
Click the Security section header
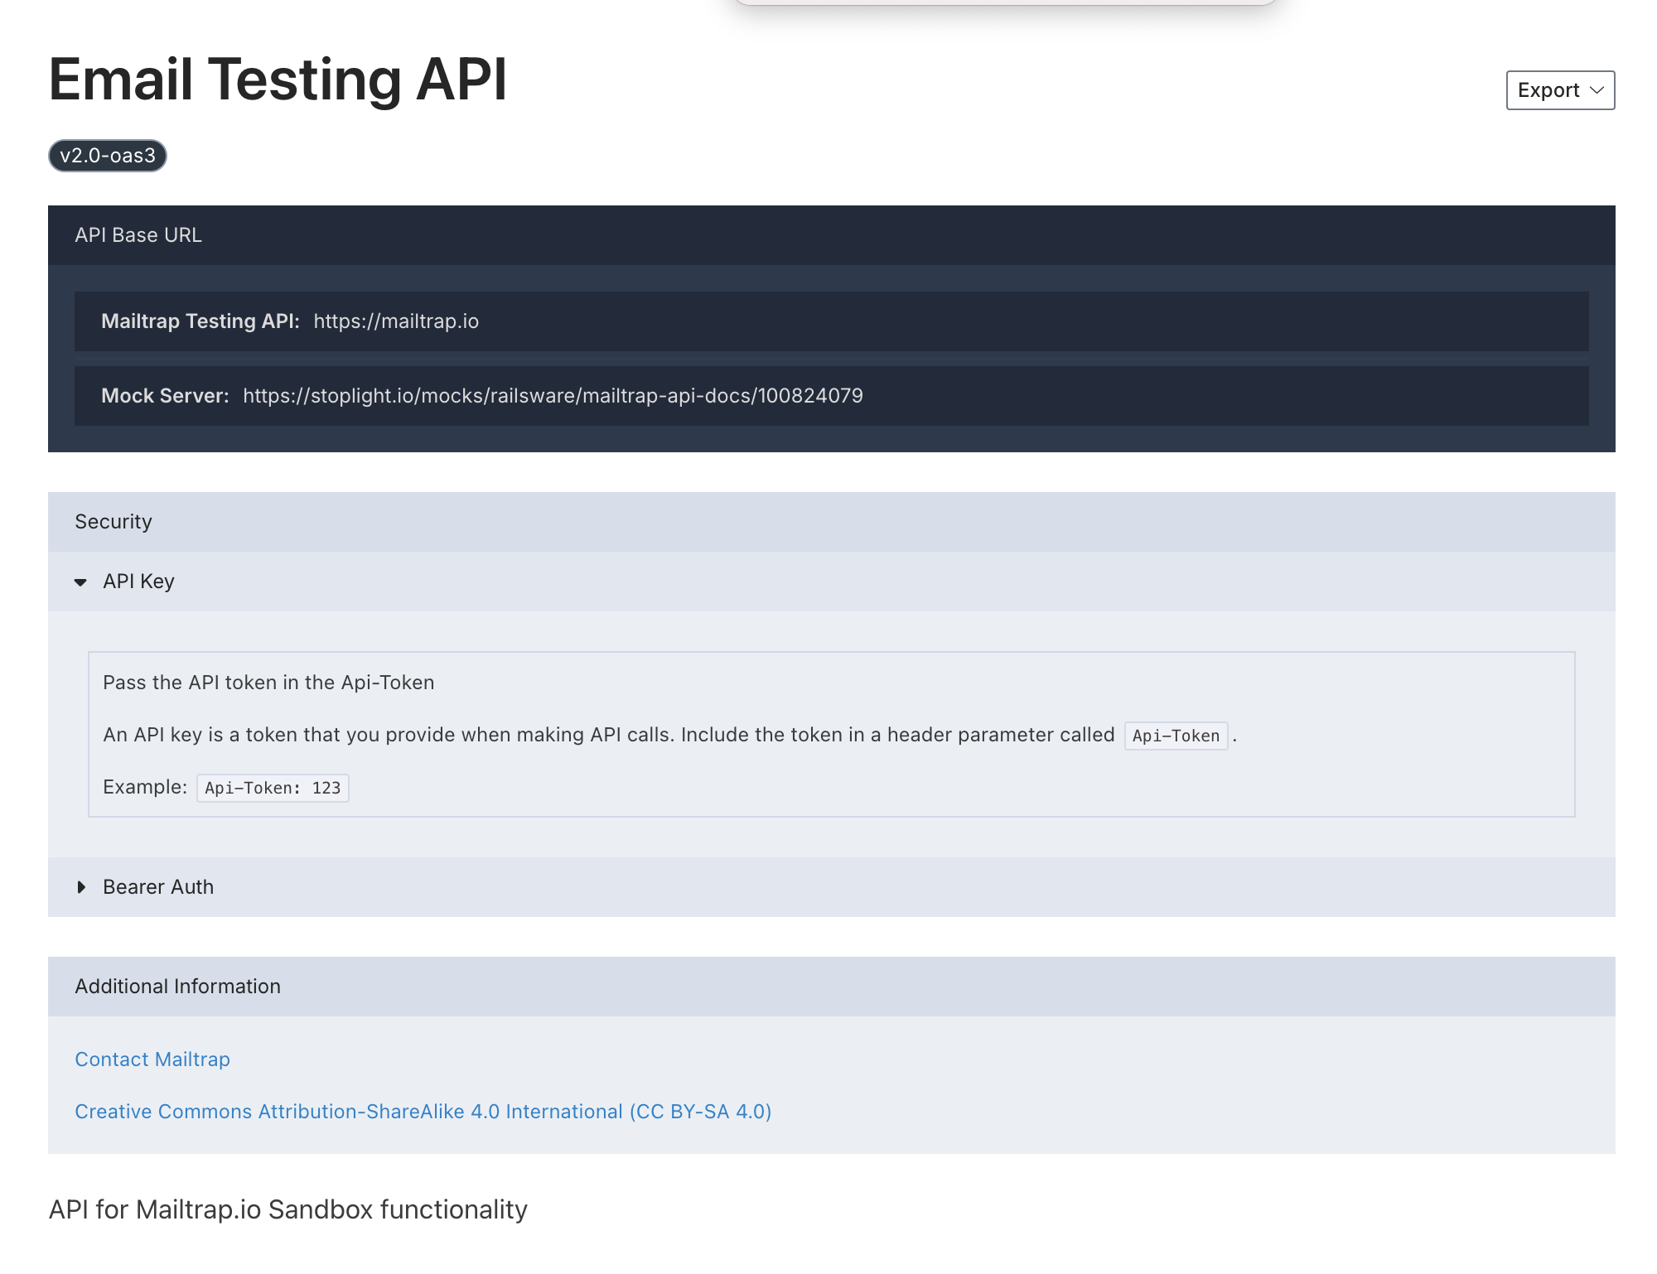coord(831,522)
